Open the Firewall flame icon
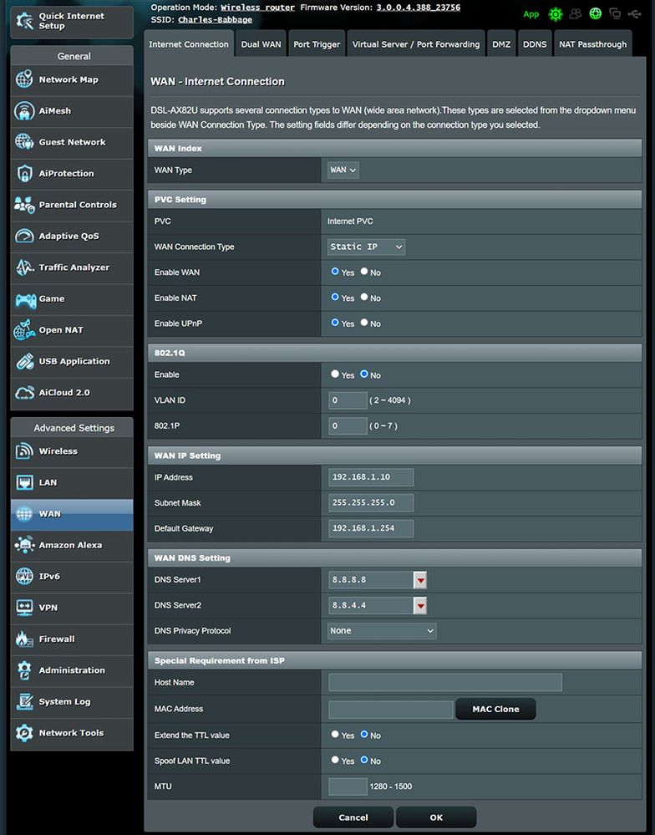 pos(24,639)
